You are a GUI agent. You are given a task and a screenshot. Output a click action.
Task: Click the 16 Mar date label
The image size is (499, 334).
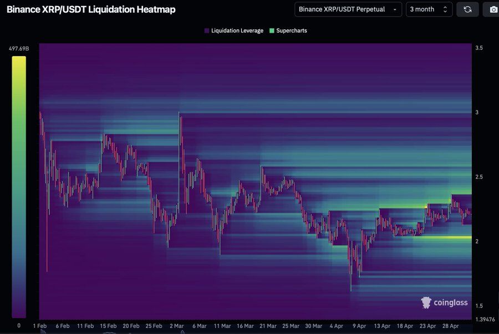tap(245, 326)
